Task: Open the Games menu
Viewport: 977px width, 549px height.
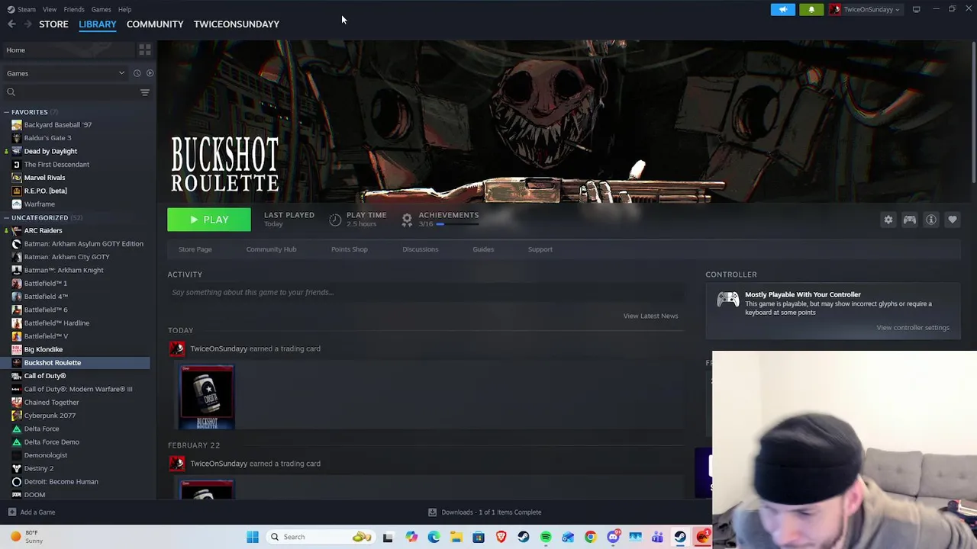Action: [x=101, y=9]
